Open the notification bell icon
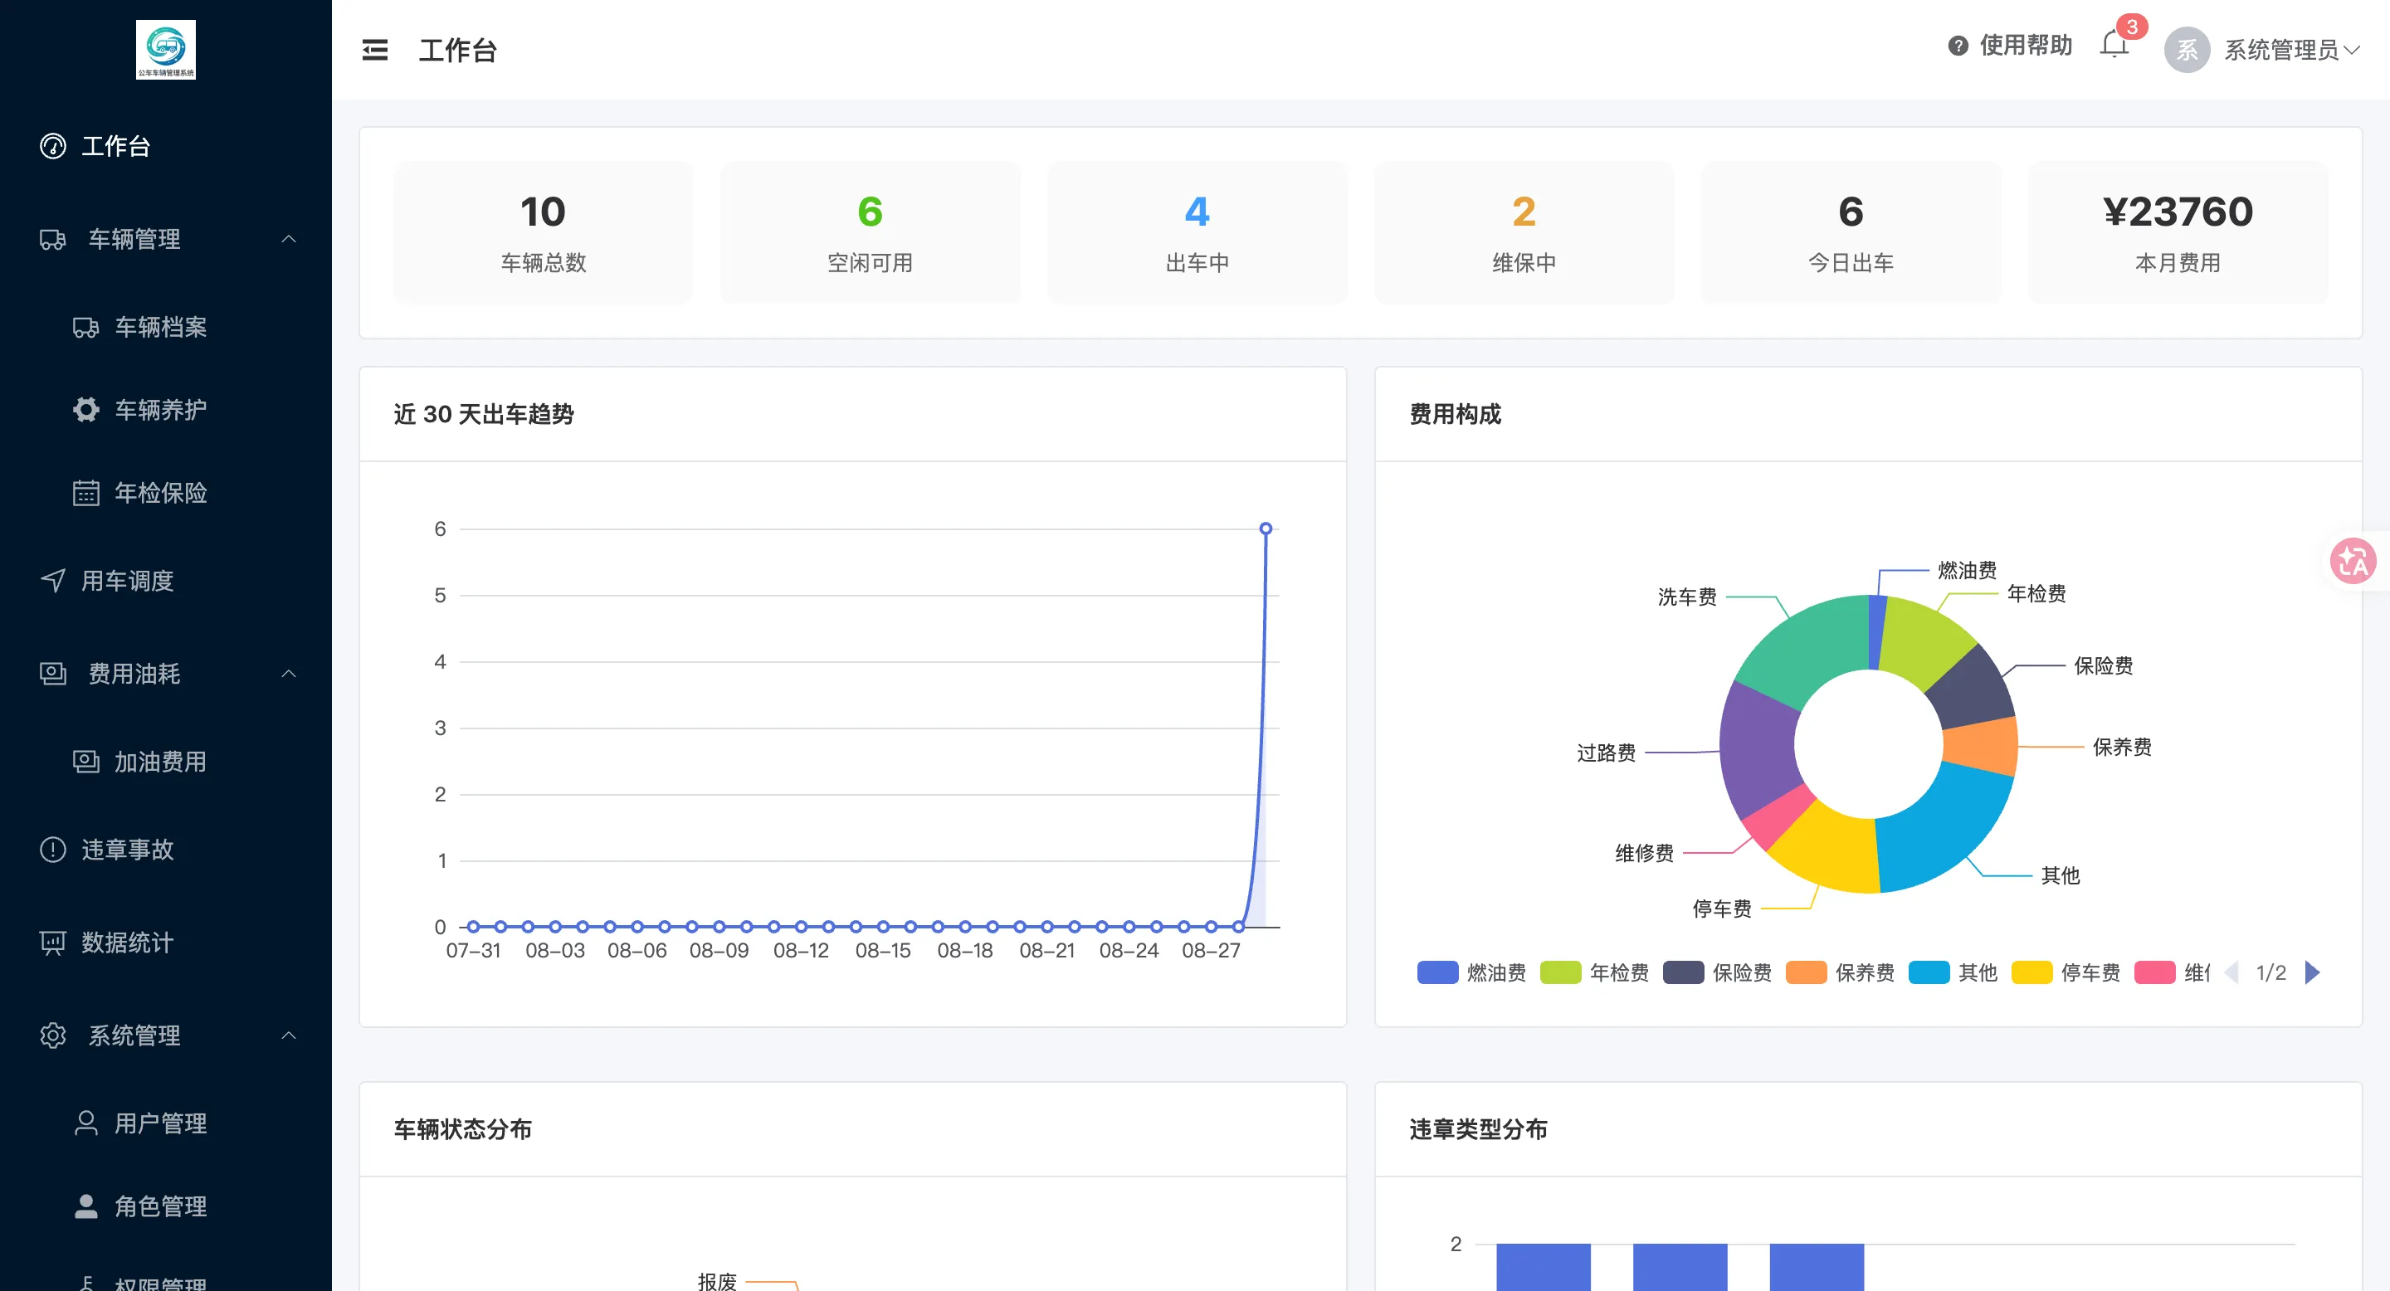Viewport: 2390px width, 1291px height. pyautogui.click(x=2114, y=45)
